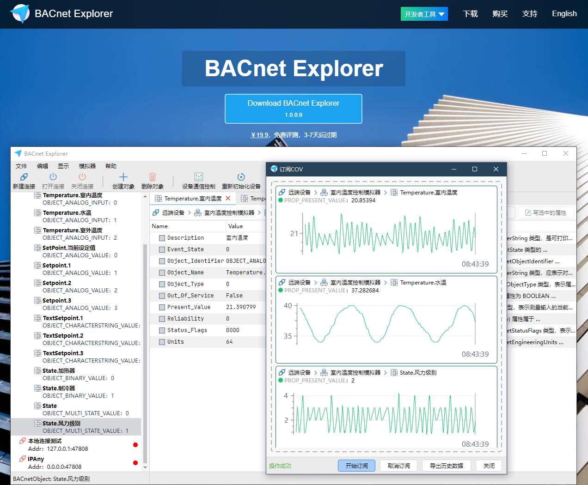Click the Download BACnet Explorer button

(x=293, y=109)
